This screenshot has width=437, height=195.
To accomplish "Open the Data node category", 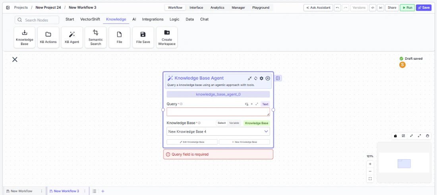I will (x=190, y=19).
